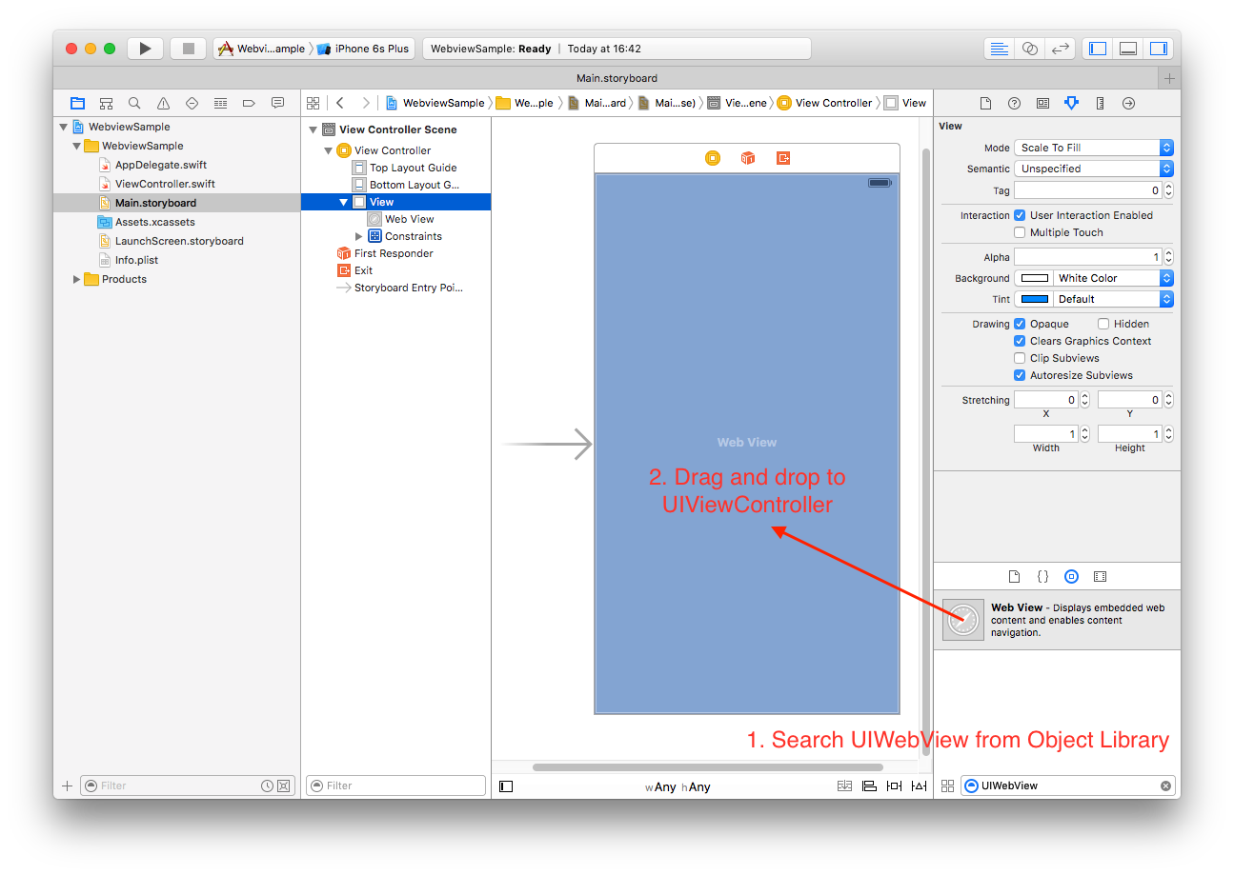This screenshot has width=1234, height=875.
Task: Go forward in editor history
Action: (366, 103)
